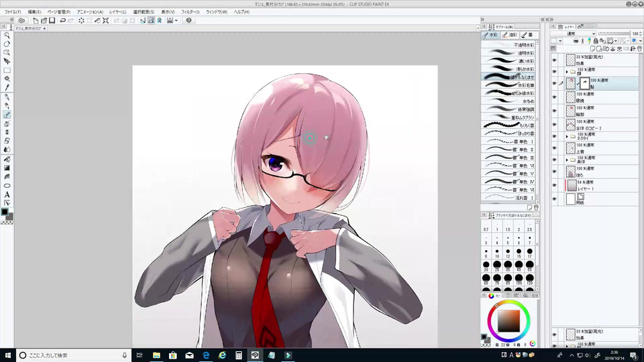Switch to the 墨 brush group tab
644x362 pixels.
pyautogui.click(x=528, y=35)
